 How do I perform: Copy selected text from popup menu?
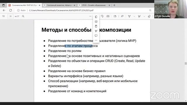(x=96, y=17)
